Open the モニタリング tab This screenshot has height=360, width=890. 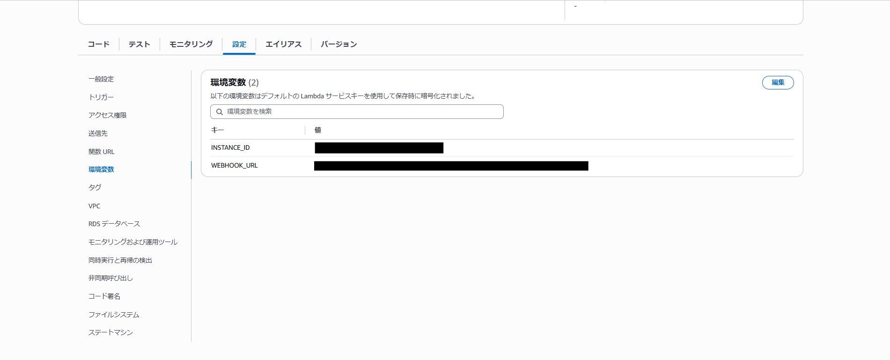(191, 44)
